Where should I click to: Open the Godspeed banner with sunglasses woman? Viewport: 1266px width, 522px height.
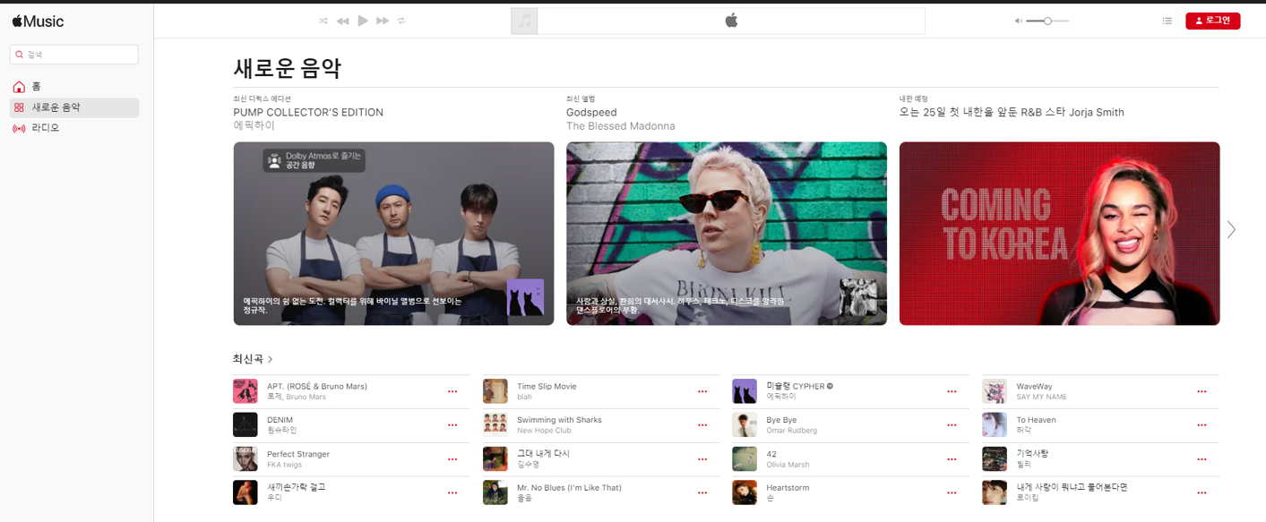coord(727,234)
